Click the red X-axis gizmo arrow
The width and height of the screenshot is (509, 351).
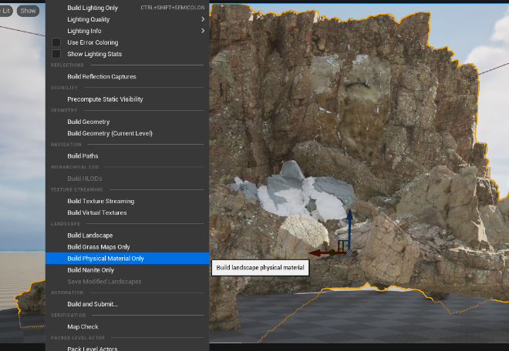[x=318, y=252]
